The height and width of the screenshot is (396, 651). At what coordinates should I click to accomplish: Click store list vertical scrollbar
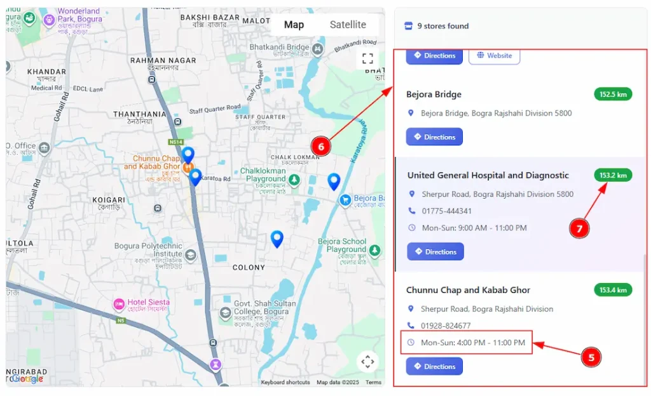[x=645, y=320]
